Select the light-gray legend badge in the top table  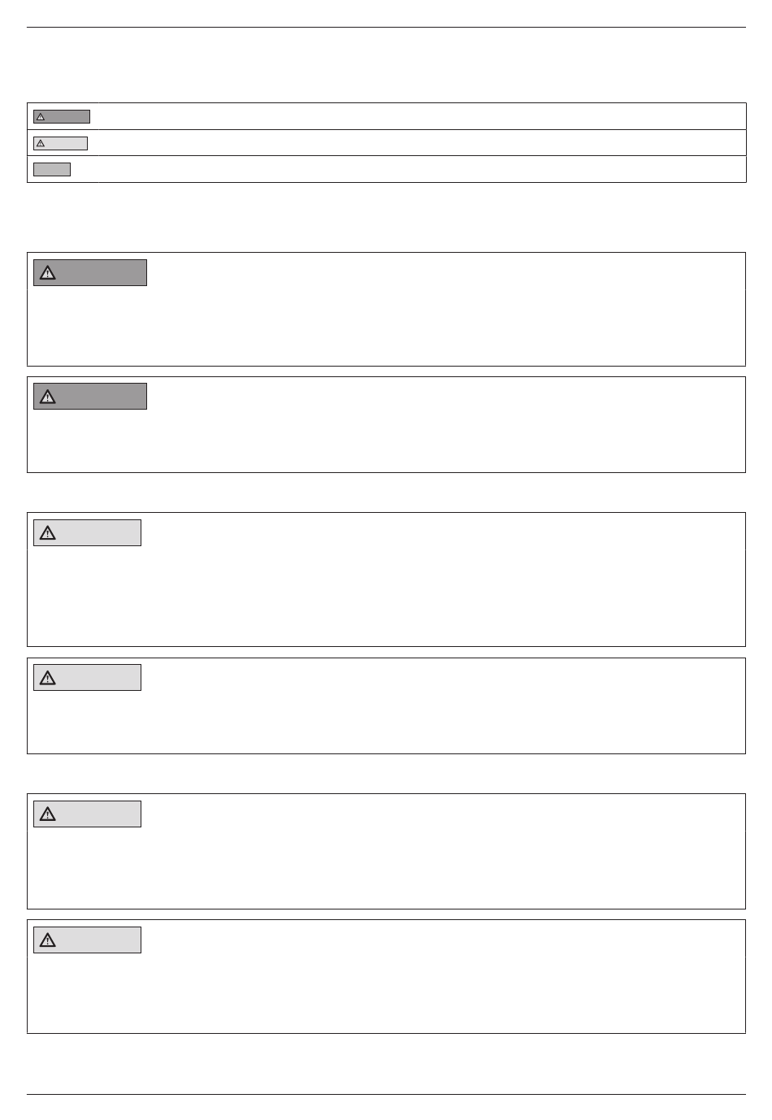point(60,143)
